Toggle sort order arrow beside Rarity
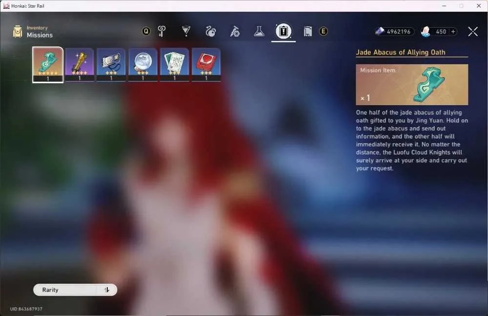This screenshot has height=316, width=488. [x=107, y=290]
